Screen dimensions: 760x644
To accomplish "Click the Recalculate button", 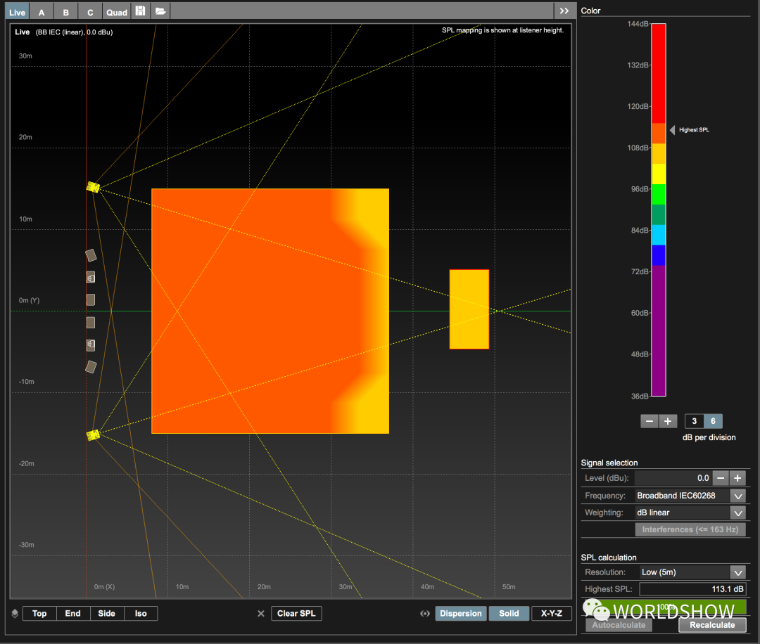I will tap(712, 625).
